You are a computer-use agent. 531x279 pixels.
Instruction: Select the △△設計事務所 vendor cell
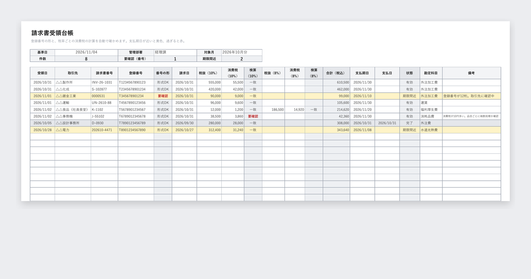click(x=73, y=123)
